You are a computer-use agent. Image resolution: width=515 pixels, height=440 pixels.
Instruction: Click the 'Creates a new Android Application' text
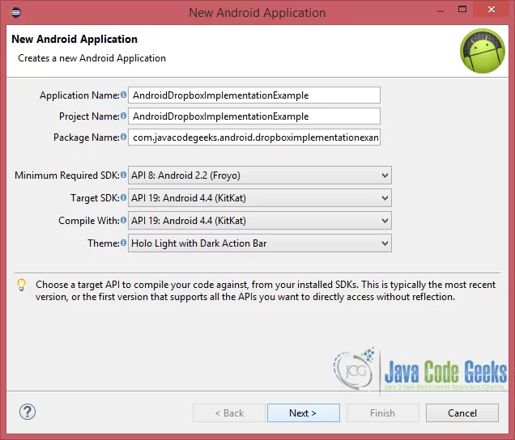click(x=92, y=58)
